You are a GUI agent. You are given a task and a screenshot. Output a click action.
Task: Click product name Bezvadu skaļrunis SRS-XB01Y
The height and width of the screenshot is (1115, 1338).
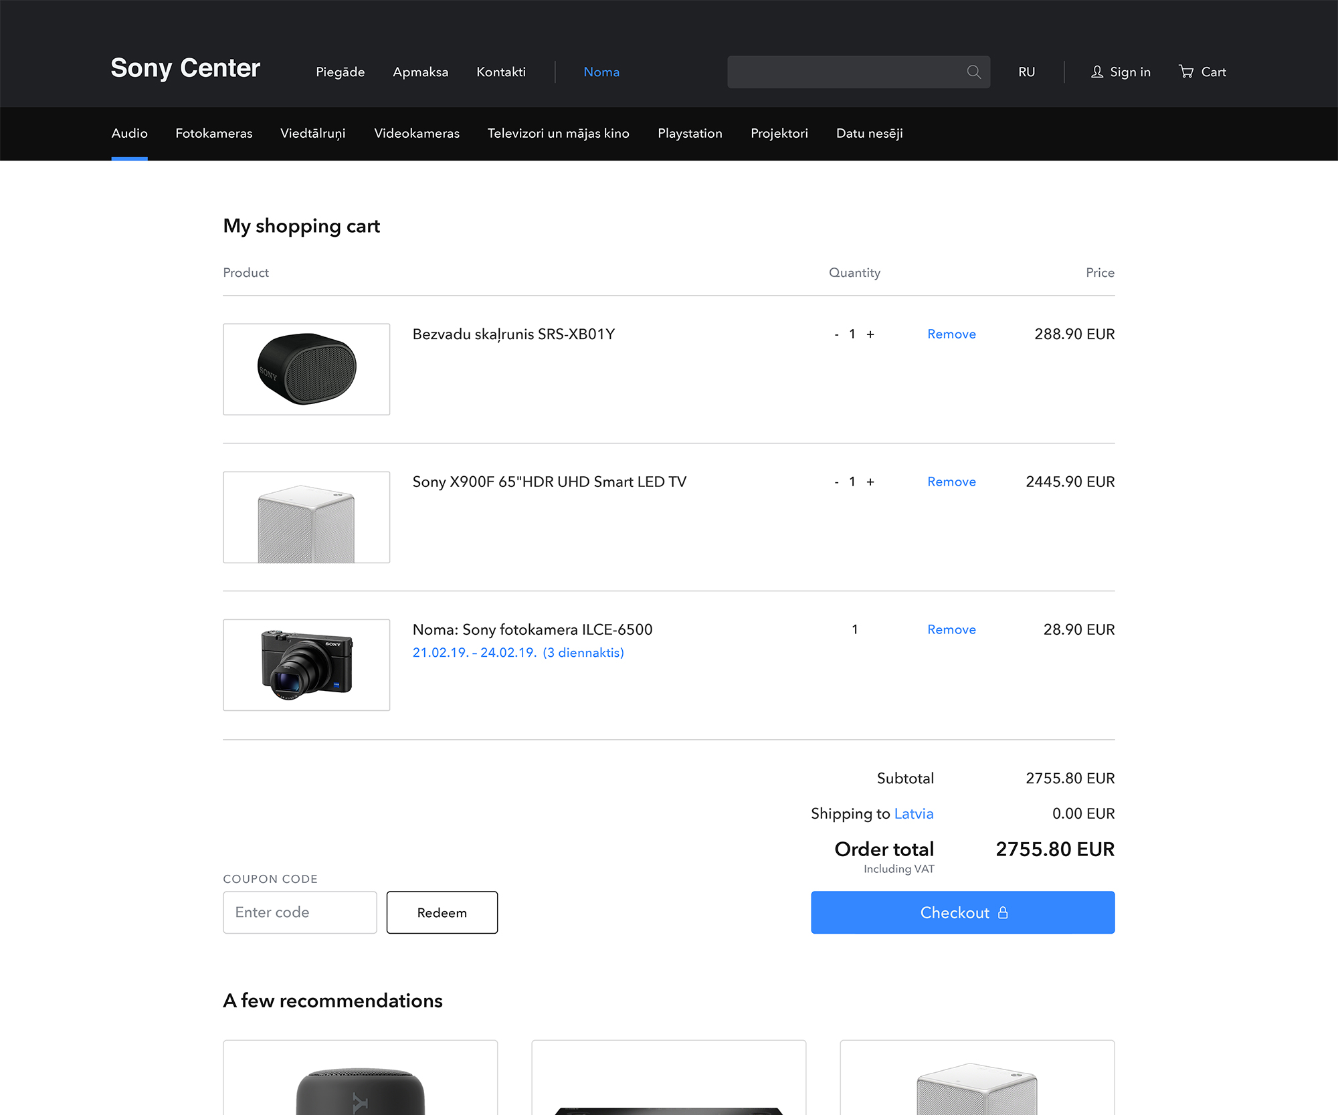tap(514, 334)
